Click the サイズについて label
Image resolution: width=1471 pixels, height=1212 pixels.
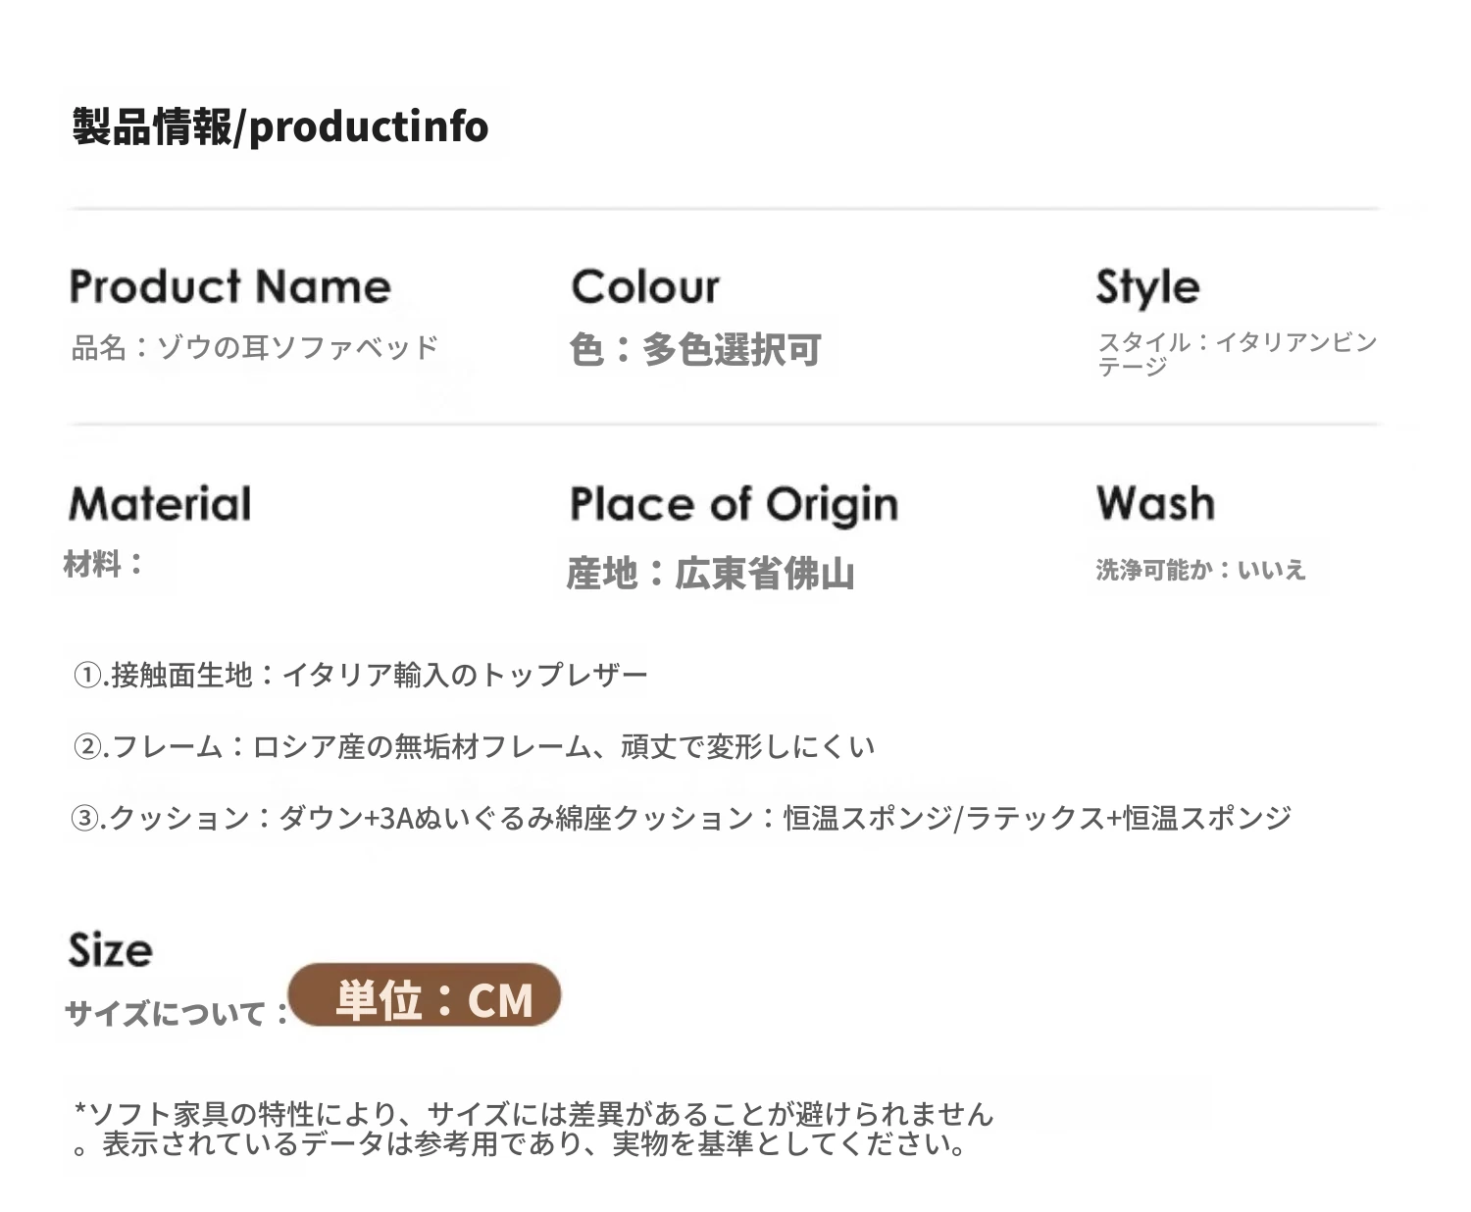(178, 1013)
